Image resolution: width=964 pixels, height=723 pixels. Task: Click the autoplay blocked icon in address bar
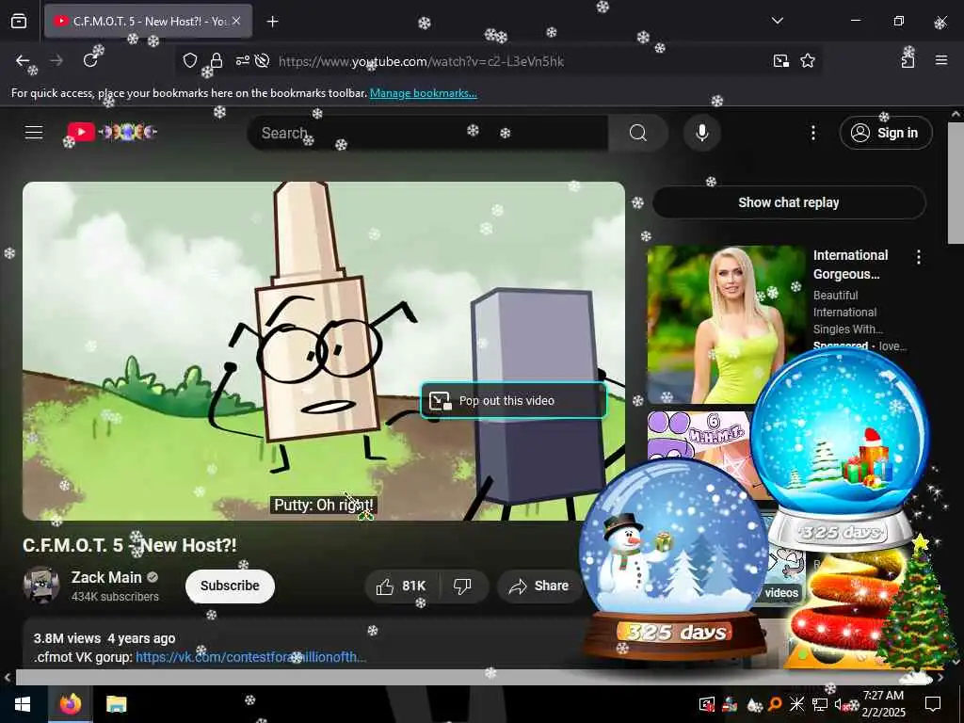pos(263,60)
